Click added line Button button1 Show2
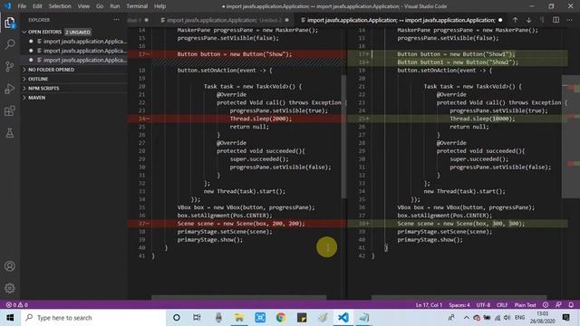Screen dimensions: 580x326 458,62
